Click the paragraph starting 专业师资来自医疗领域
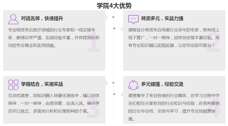This screenshot has width=228, height=126. 54,38
